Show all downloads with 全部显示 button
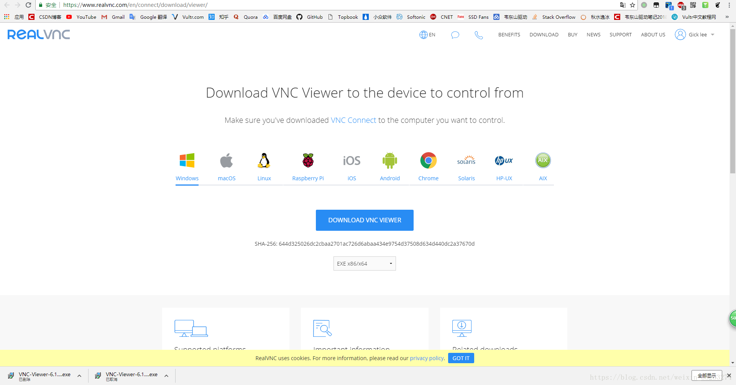Screen dimensions: 736x385 click(x=706, y=376)
